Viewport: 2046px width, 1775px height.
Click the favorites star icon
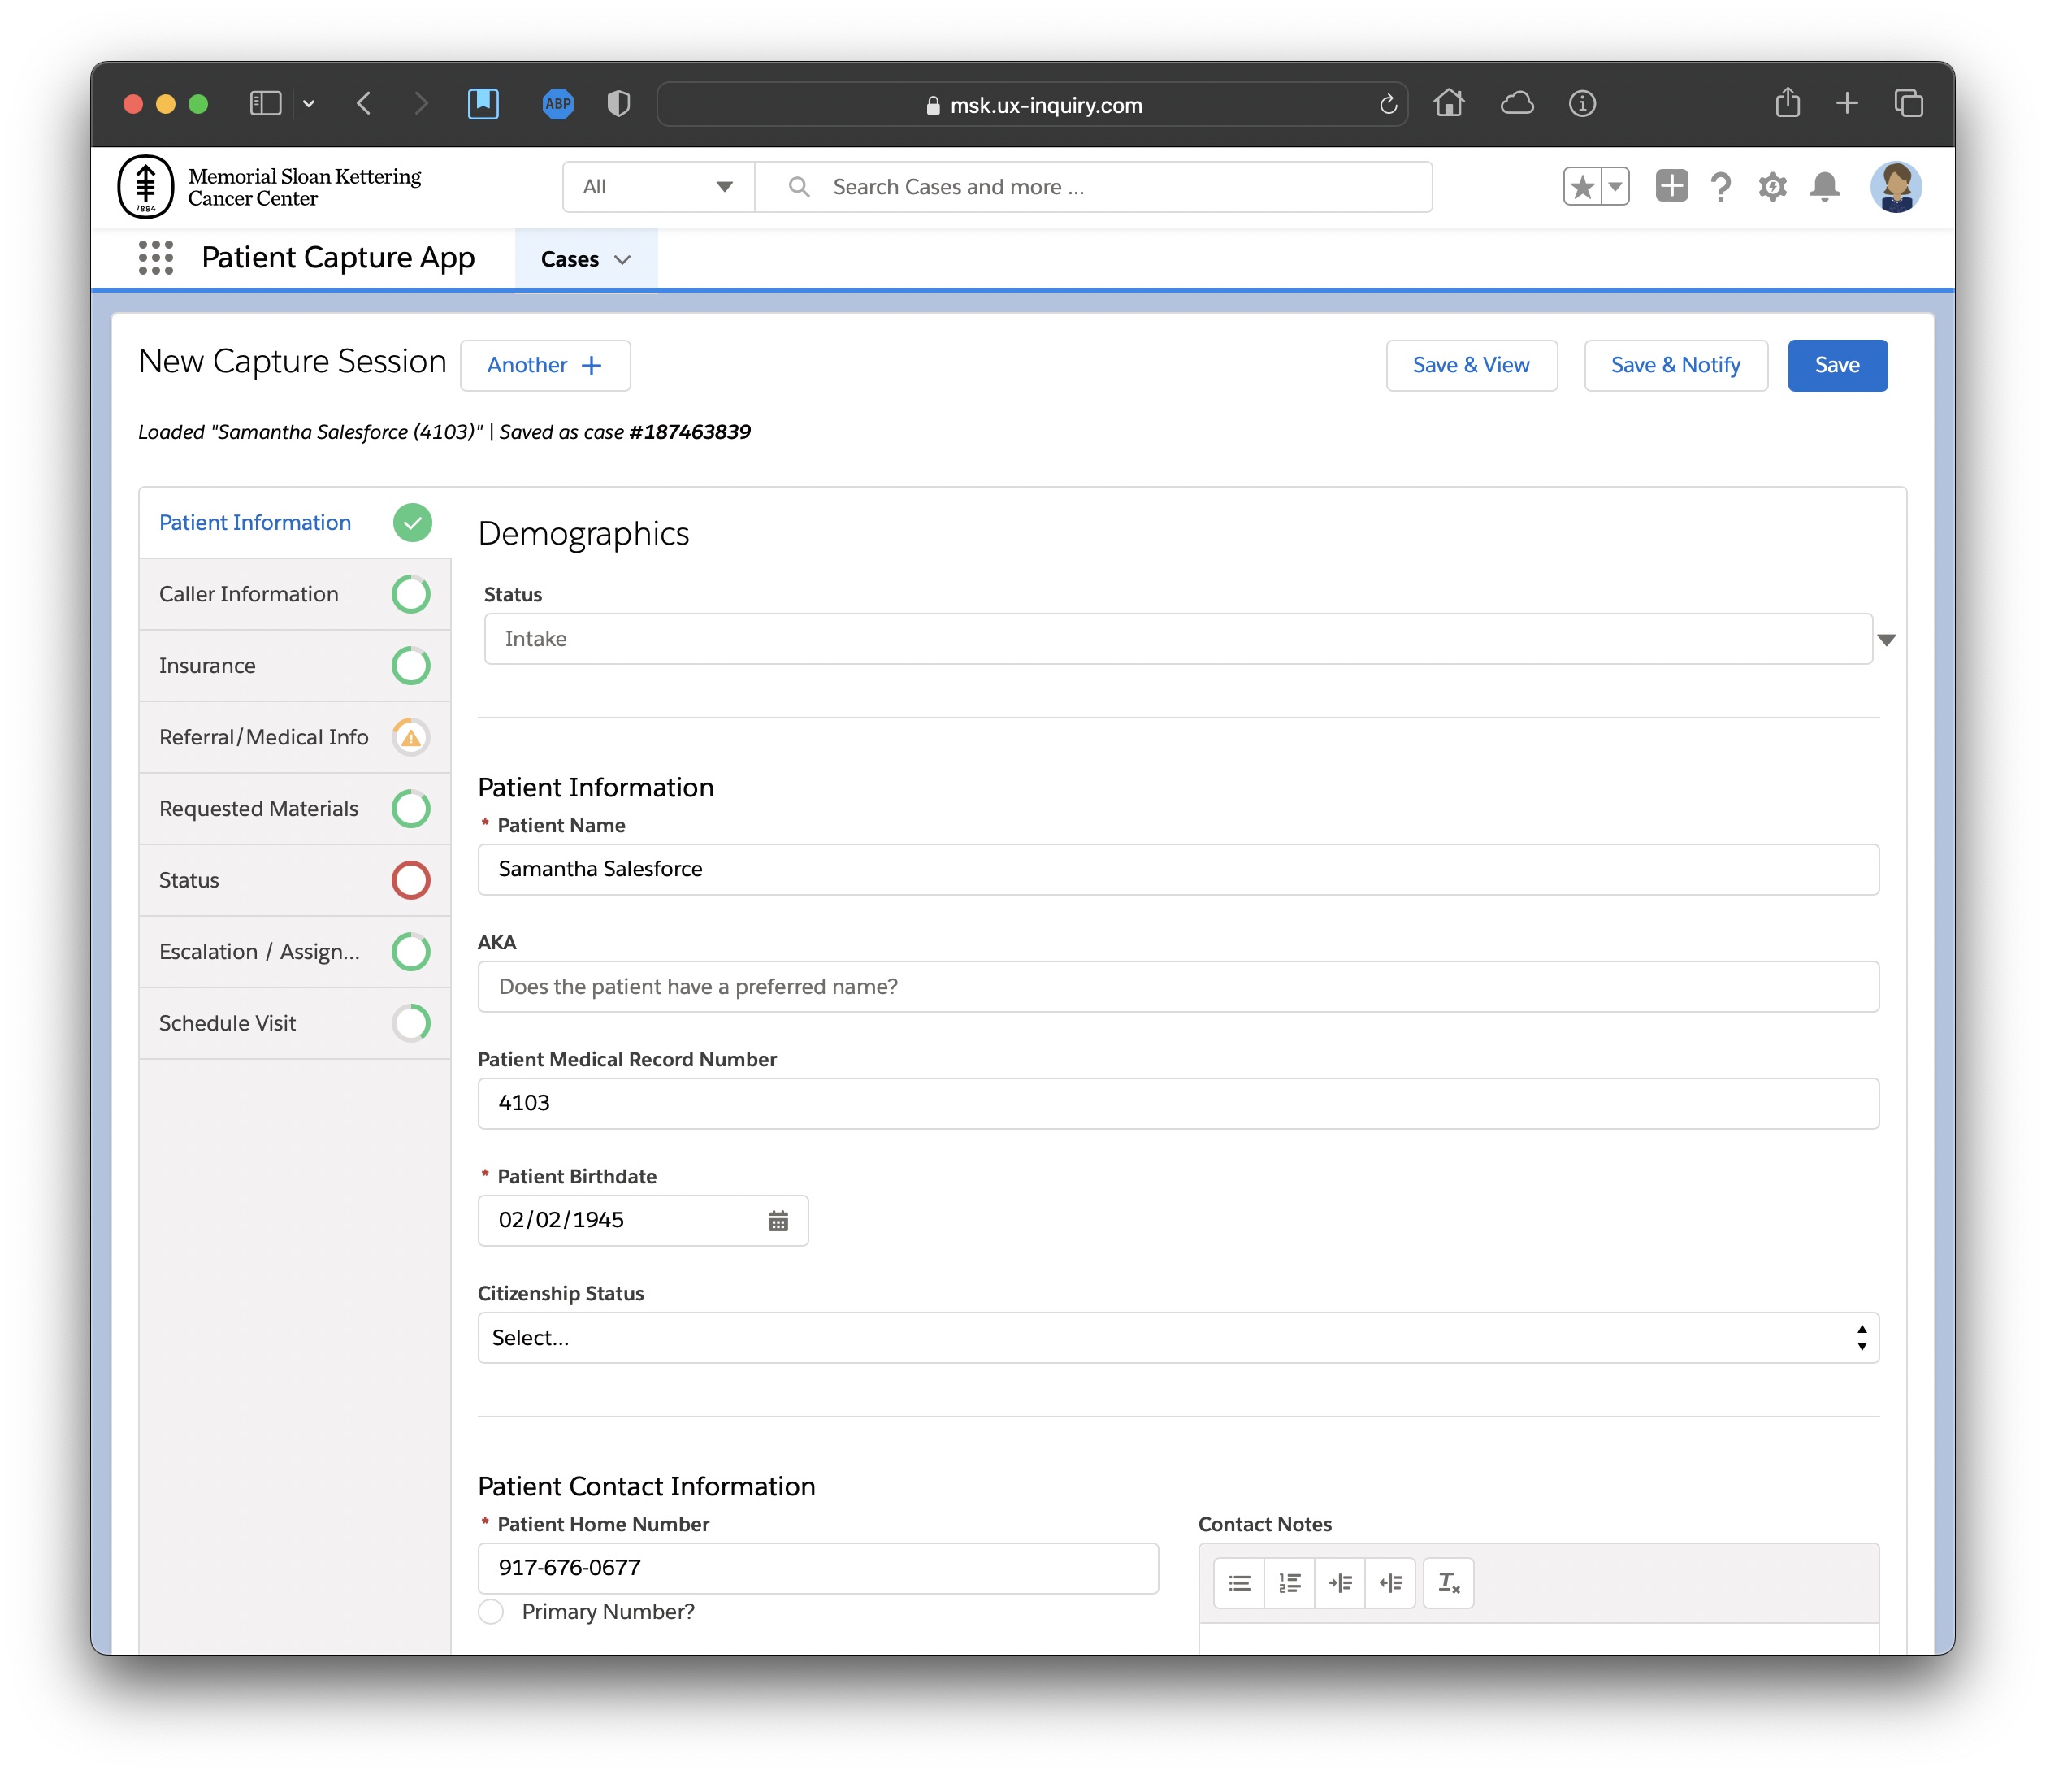[1581, 186]
